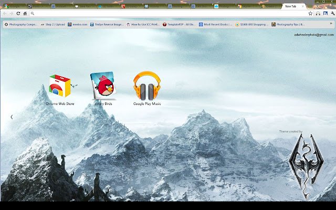
Task: Go to the previous apps page arrow
Action: click(12, 117)
